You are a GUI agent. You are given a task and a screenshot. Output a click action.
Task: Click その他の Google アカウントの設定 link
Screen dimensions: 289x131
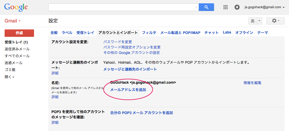pyautogui.click(x=132, y=53)
